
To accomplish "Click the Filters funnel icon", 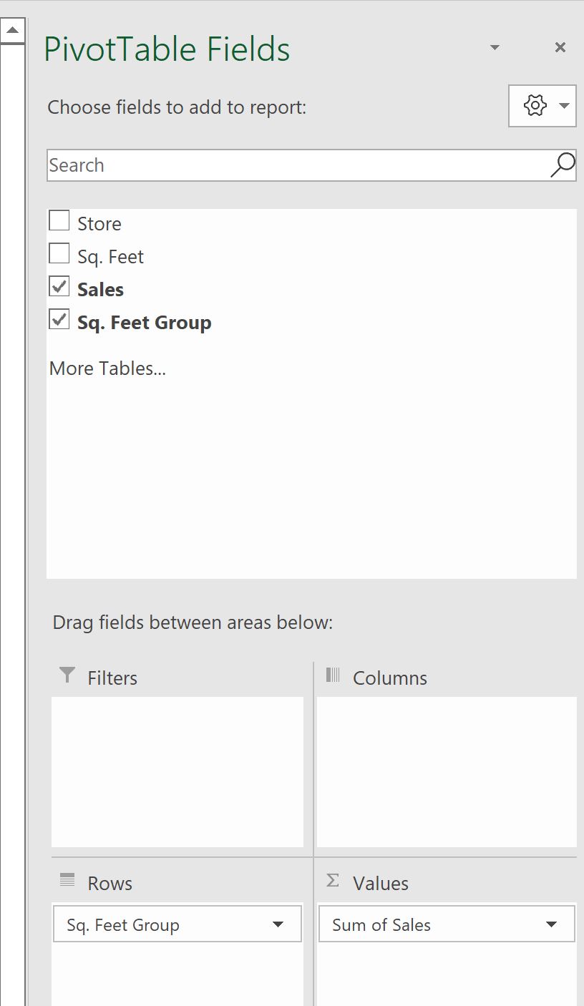I will (67, 675).
